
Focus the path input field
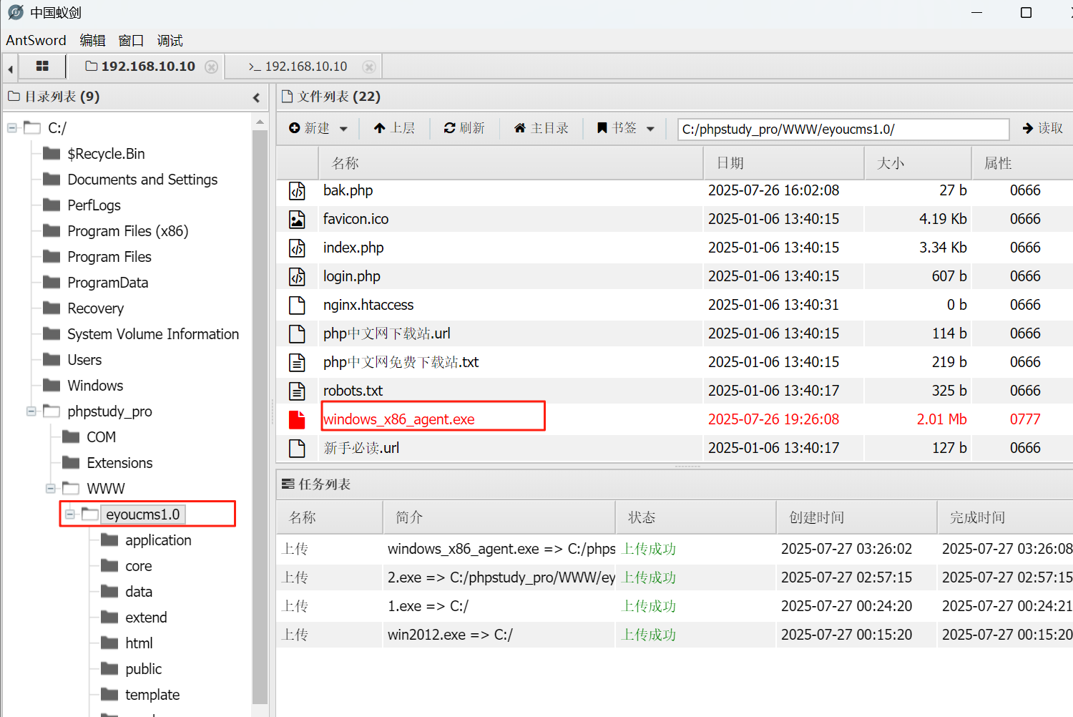[x=843, y=129]
